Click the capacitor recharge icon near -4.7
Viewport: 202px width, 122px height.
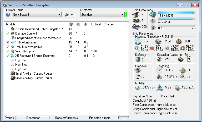coord(180,59)
